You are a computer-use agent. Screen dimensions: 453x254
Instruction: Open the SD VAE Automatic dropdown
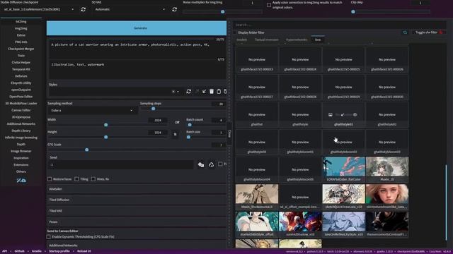(130, 9)
